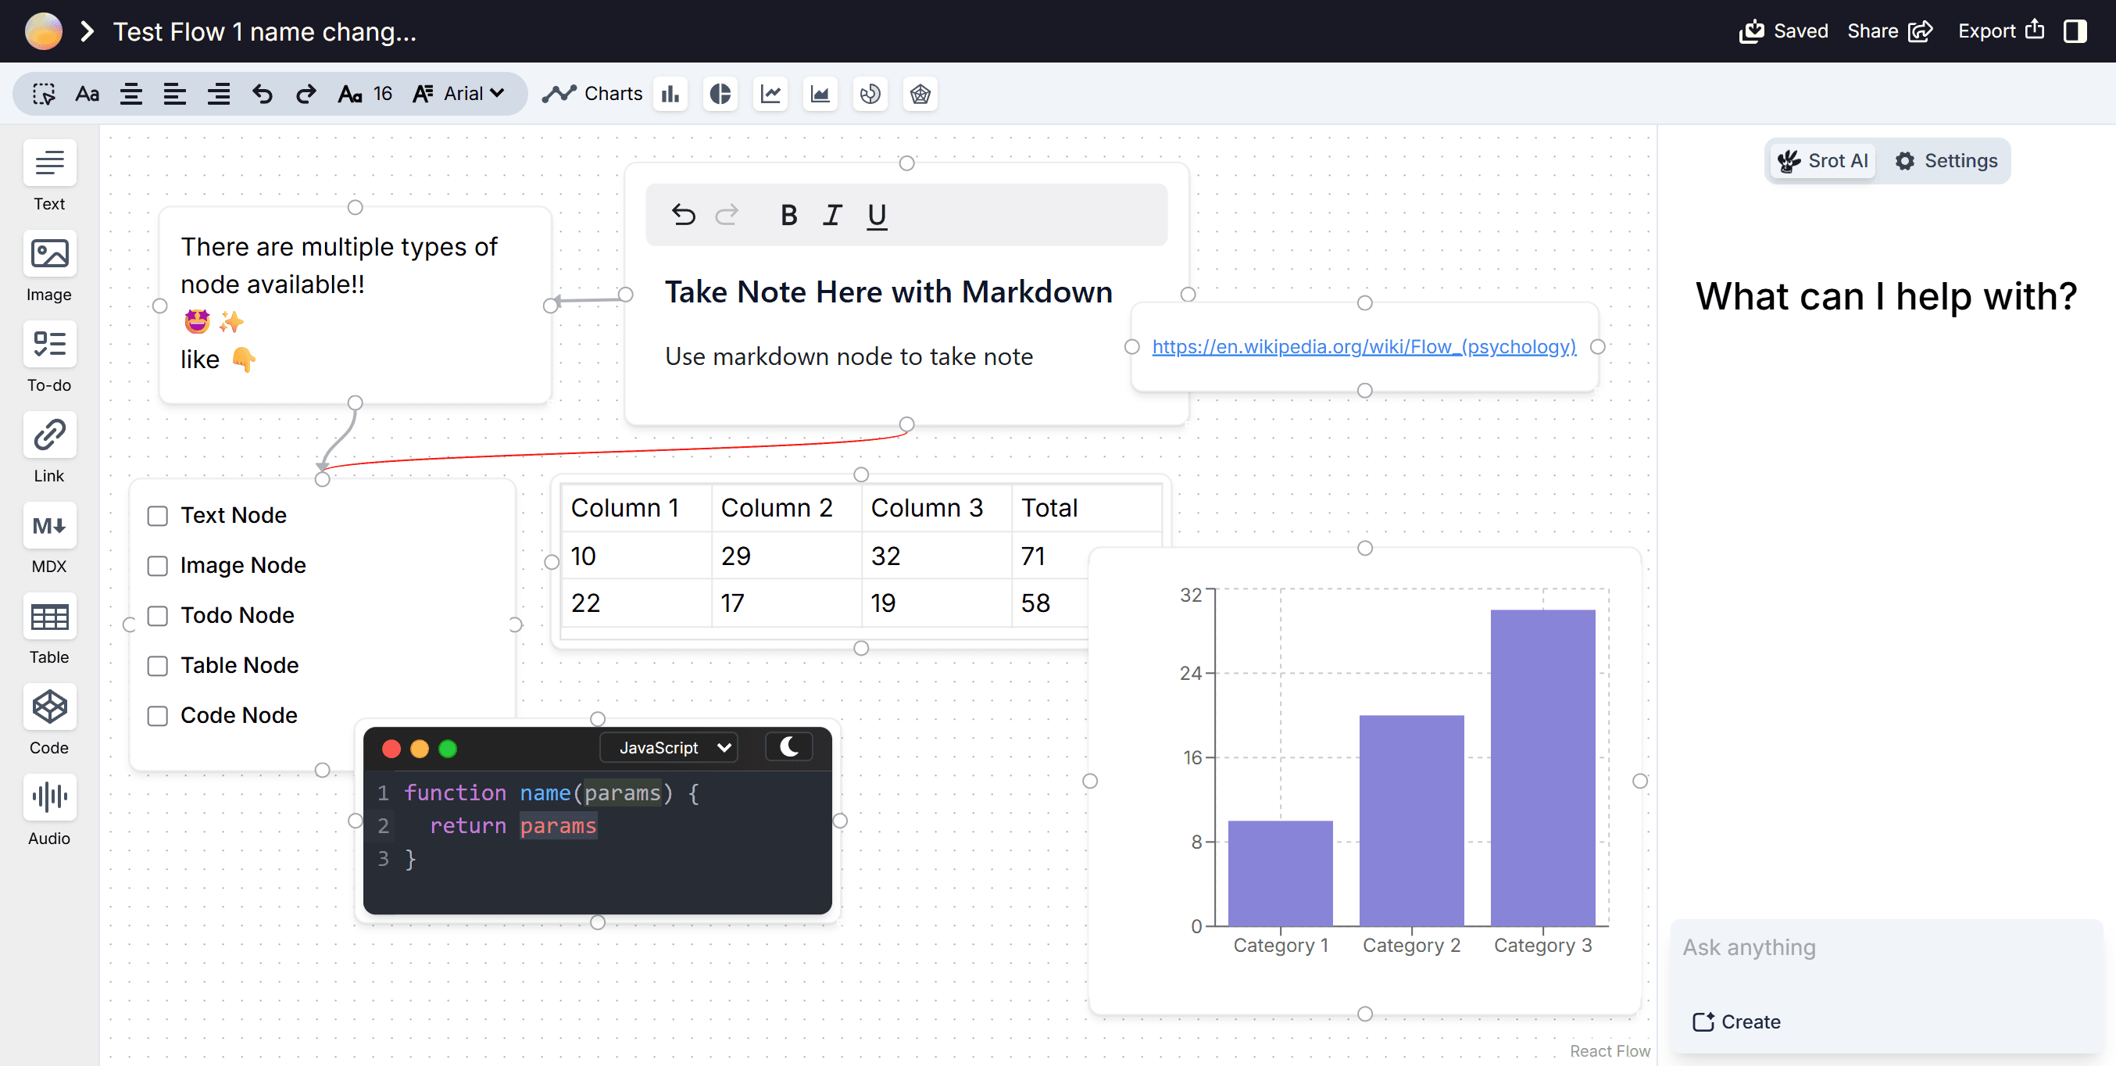Image resolution: width=2116 pixels, height=1066 pixels.
Task: Toggle code node dark mode
Action: pos(788,747)
